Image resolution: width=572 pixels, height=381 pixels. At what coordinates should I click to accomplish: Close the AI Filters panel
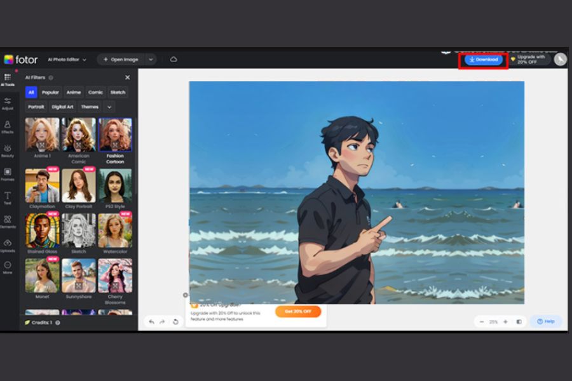point(127,77)
